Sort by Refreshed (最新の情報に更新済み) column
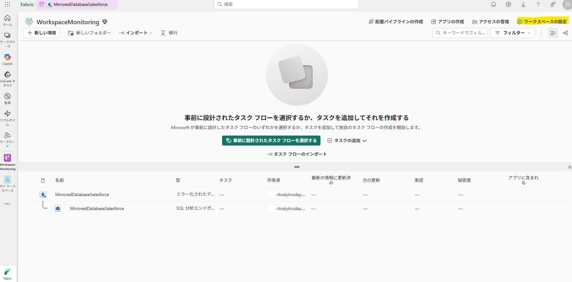The height and width of the screenshot is (282, 572). click(331, 180)
